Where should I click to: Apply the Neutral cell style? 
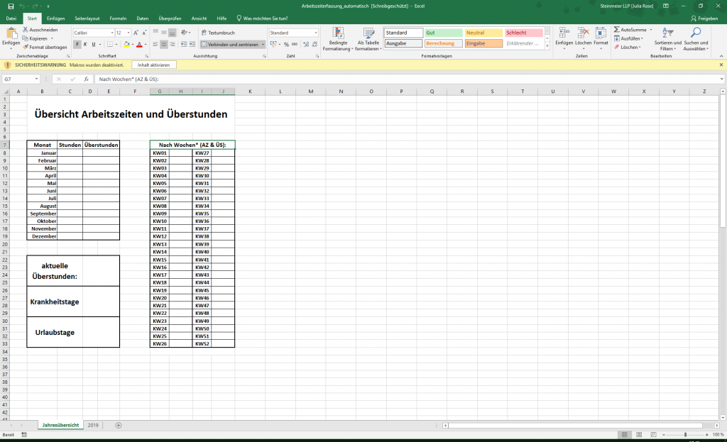pos(483,33)
